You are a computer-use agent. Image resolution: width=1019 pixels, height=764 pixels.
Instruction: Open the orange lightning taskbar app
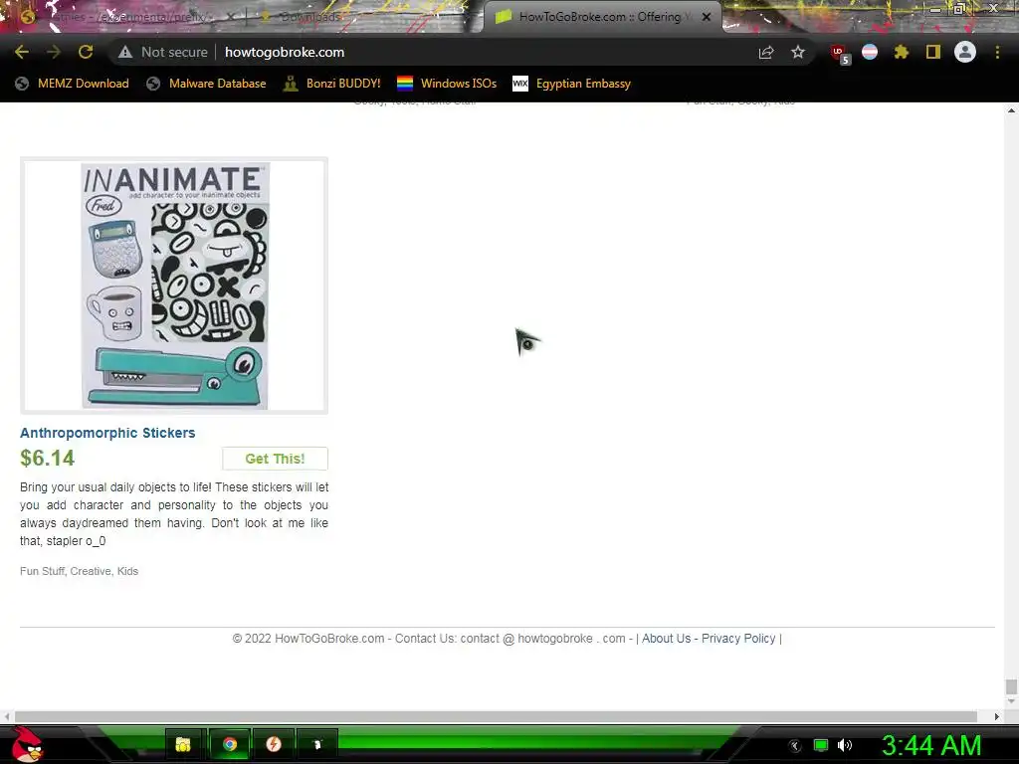tap(274, 744)
